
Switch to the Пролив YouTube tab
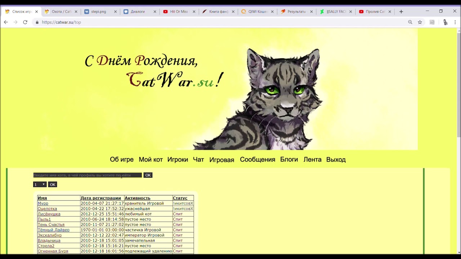pyautogui.click(x=374, y=12)
